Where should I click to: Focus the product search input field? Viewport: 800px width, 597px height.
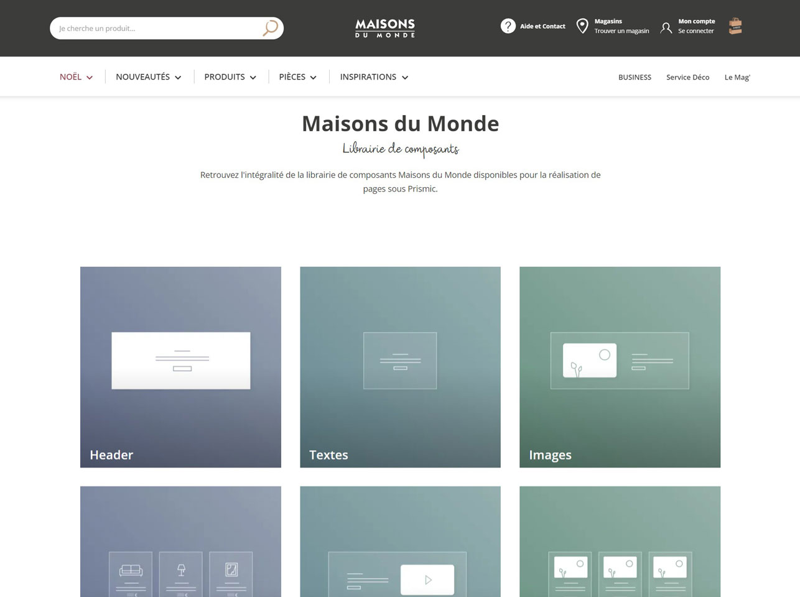tap(156, 28)
